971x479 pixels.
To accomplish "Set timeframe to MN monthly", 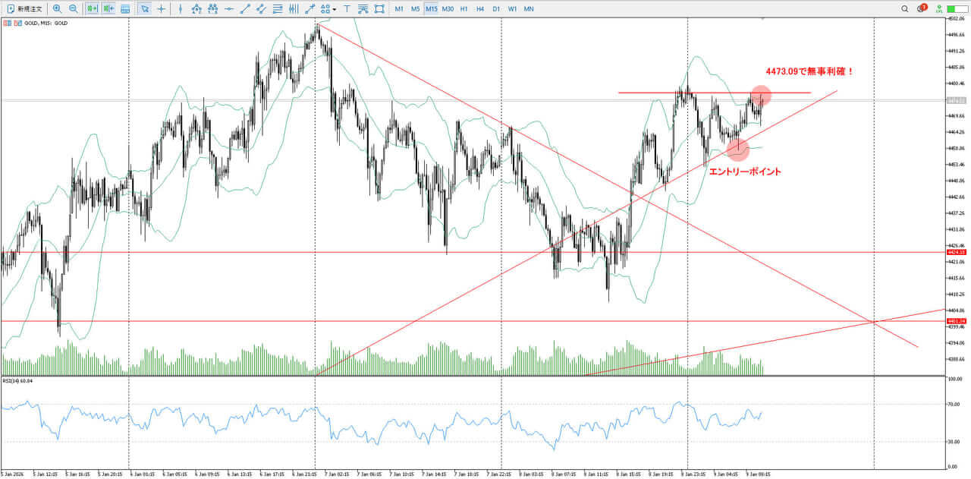I will pos(529,9).
